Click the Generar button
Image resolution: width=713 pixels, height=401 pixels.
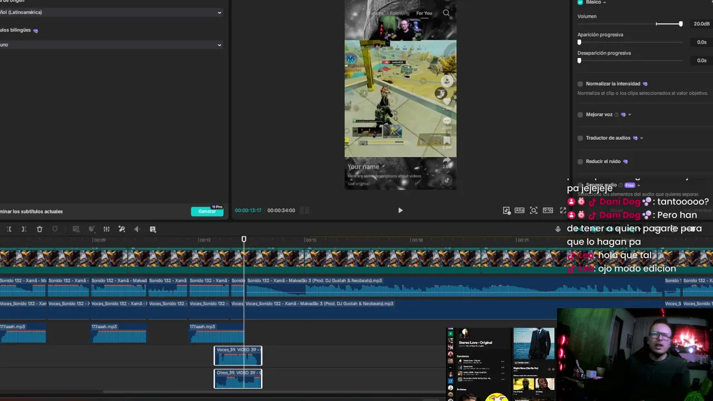click(207, 211)
